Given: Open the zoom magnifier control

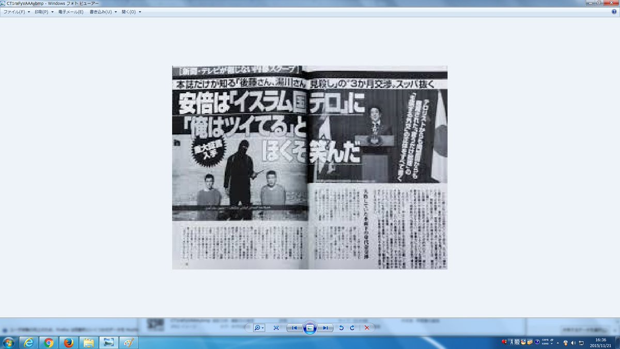Looking at the screenshot, I should (259, 328).
